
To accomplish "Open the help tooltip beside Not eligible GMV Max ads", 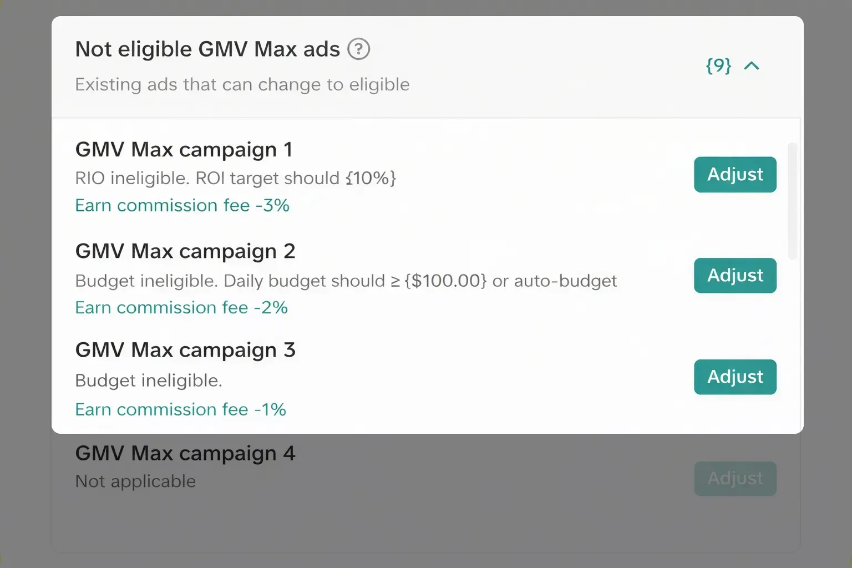I will [x=358, y=49].
